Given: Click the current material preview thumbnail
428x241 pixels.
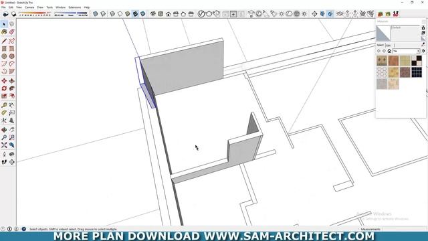Looking at the screenshot, I should coord(383,33).
